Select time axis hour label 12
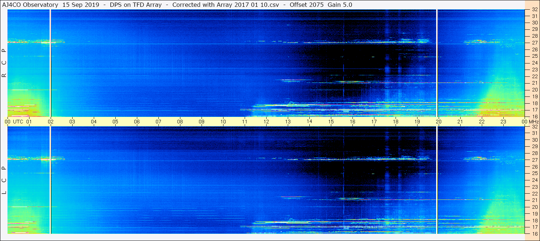540x241 pixels. 266,122
